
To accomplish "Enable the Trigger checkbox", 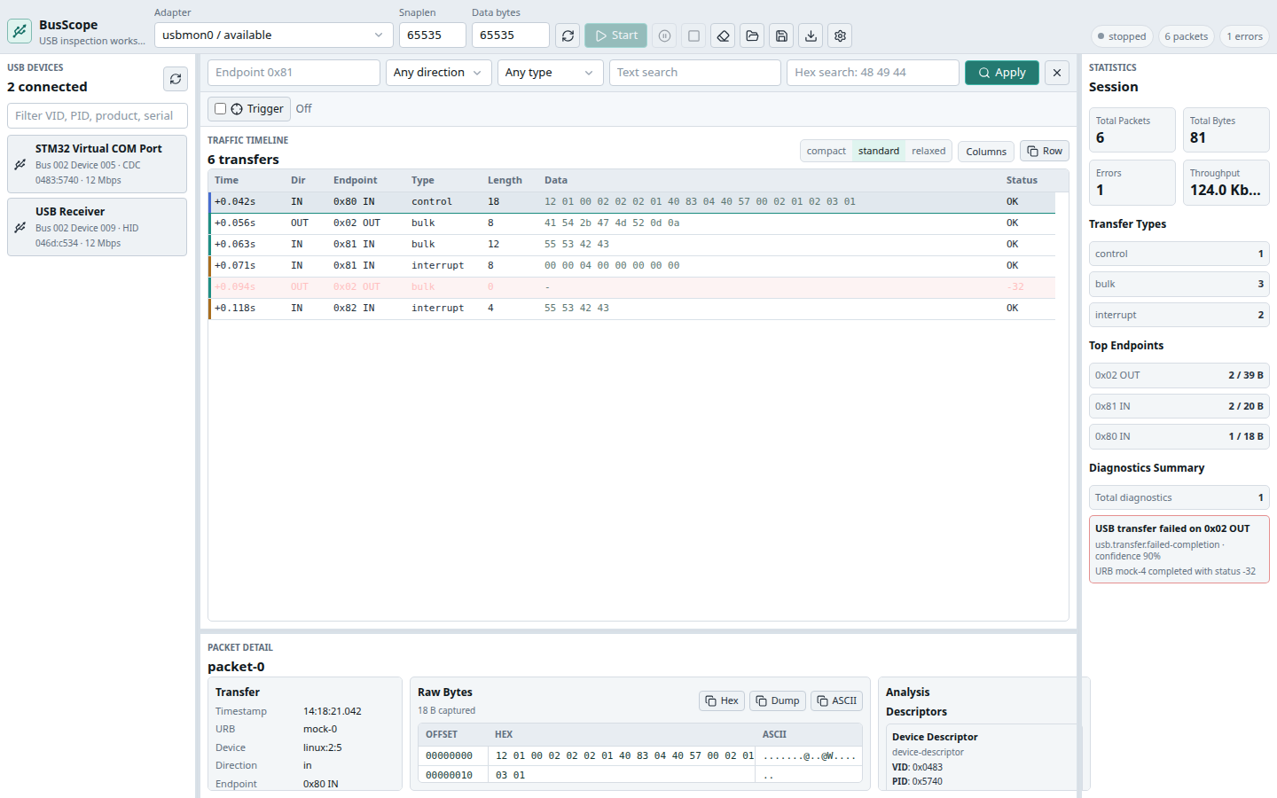I will click(x=220, y=109).
